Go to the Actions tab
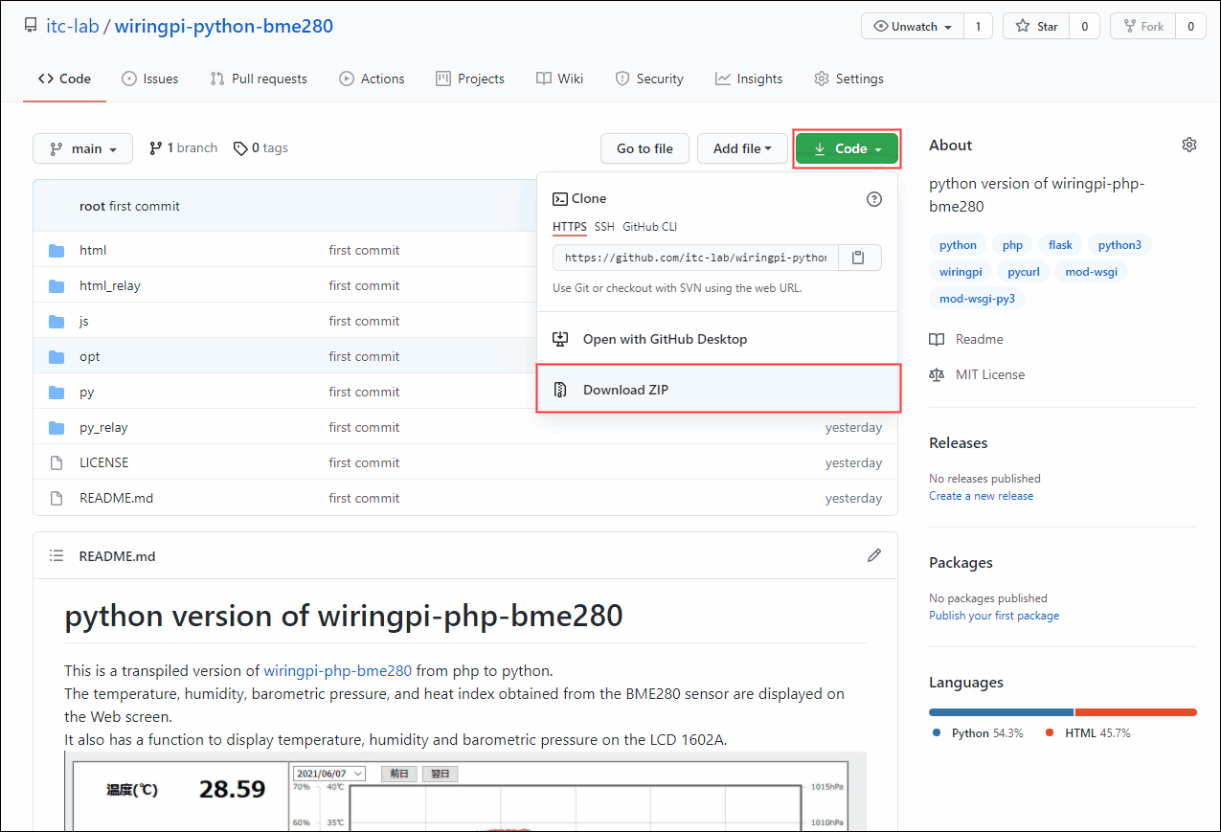The image size is (1221, 832). point(372,79)
